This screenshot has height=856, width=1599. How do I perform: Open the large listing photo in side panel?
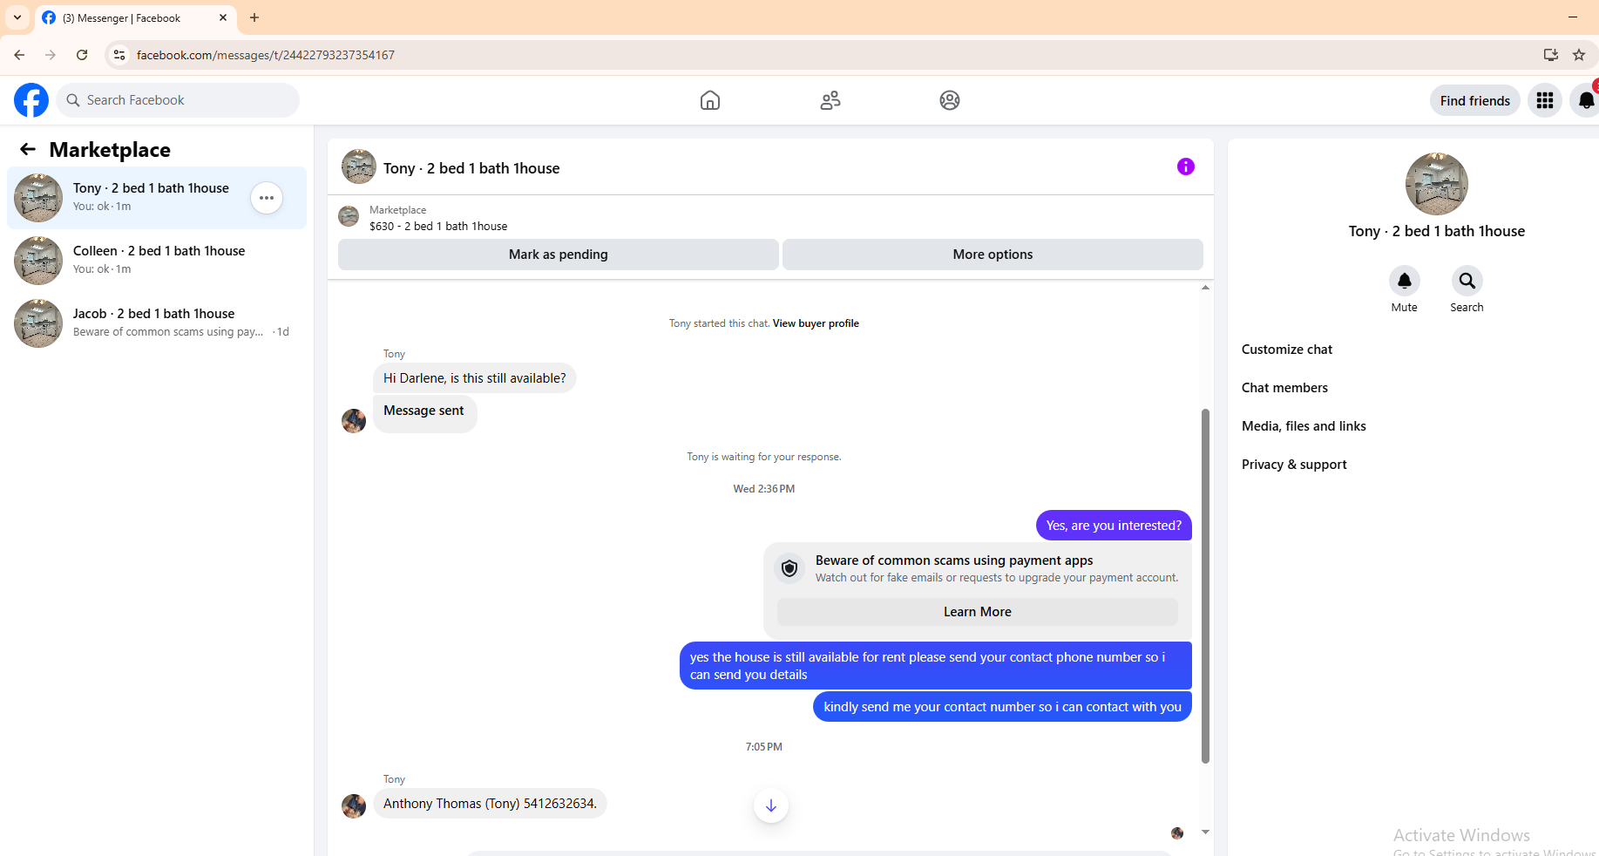click(1437, 184)
